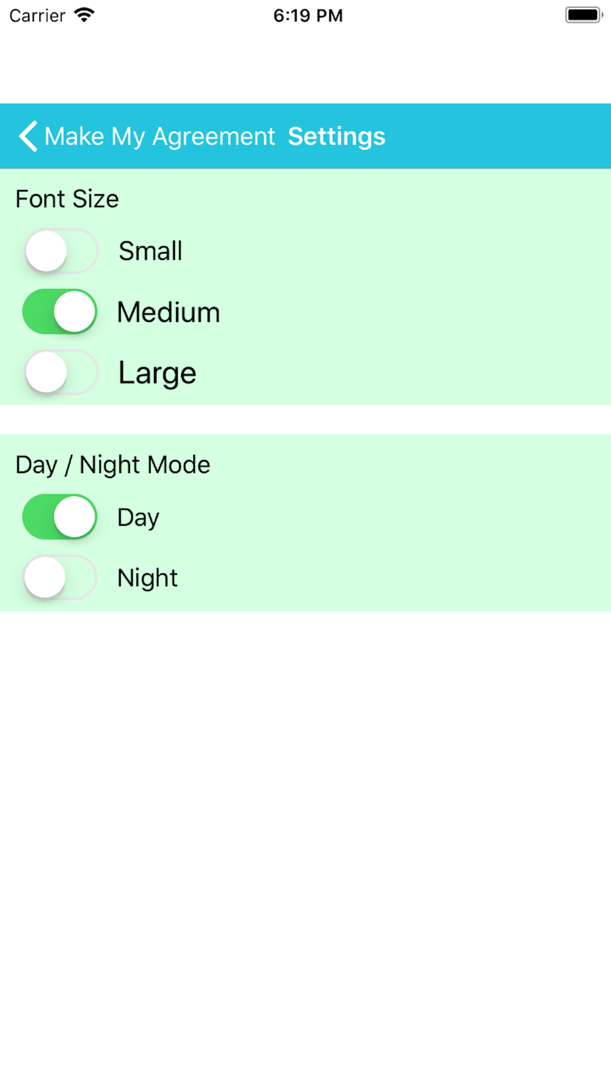
Task: Enable the Small font size switch
Action: [60, 251]
